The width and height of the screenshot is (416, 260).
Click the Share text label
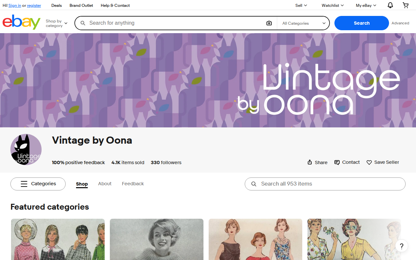coord(321,162)
